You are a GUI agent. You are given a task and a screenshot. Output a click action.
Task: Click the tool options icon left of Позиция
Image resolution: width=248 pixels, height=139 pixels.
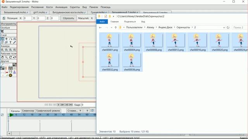[x=4, y=18]
